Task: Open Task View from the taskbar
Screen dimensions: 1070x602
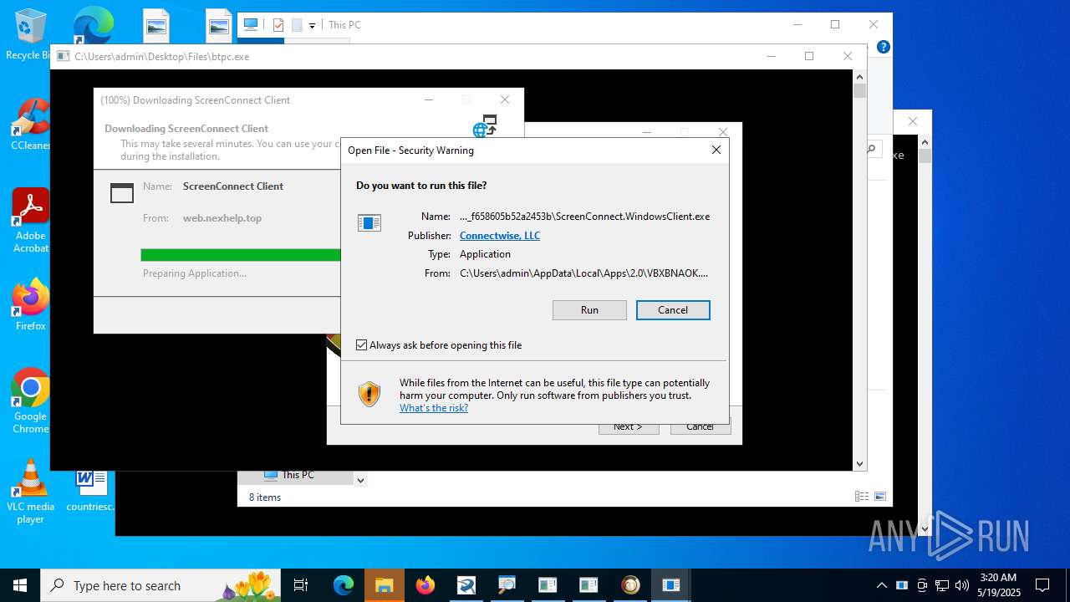Action: pyautogui.click(x=301, y=585)
